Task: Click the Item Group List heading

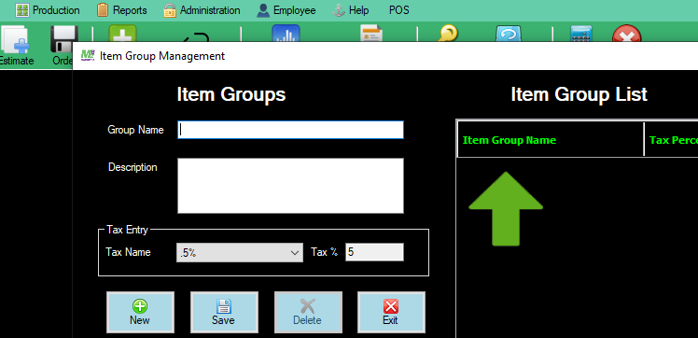Action: pyautogui.click(x=579, y=94)
